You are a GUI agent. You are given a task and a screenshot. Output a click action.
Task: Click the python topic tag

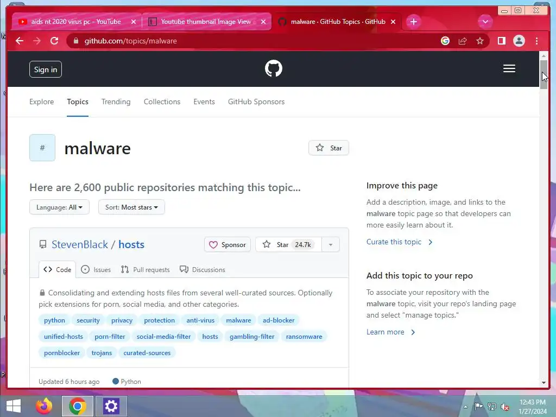coord(55,320)
